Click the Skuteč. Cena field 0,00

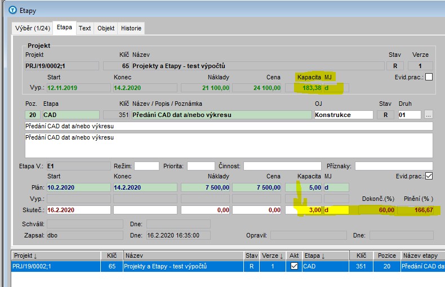tap(256, 210)
